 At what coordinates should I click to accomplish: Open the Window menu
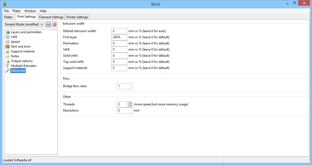[x=30, y=11]
